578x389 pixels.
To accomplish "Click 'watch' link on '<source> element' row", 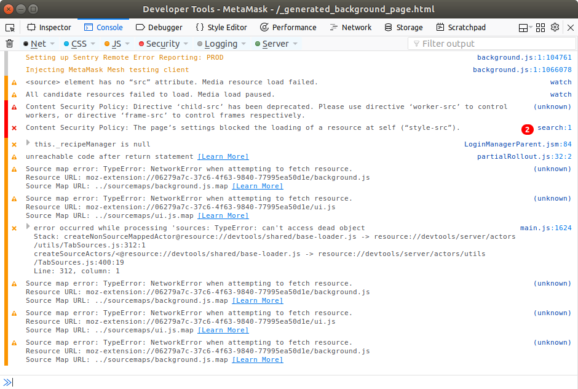I will click(561, 82).
